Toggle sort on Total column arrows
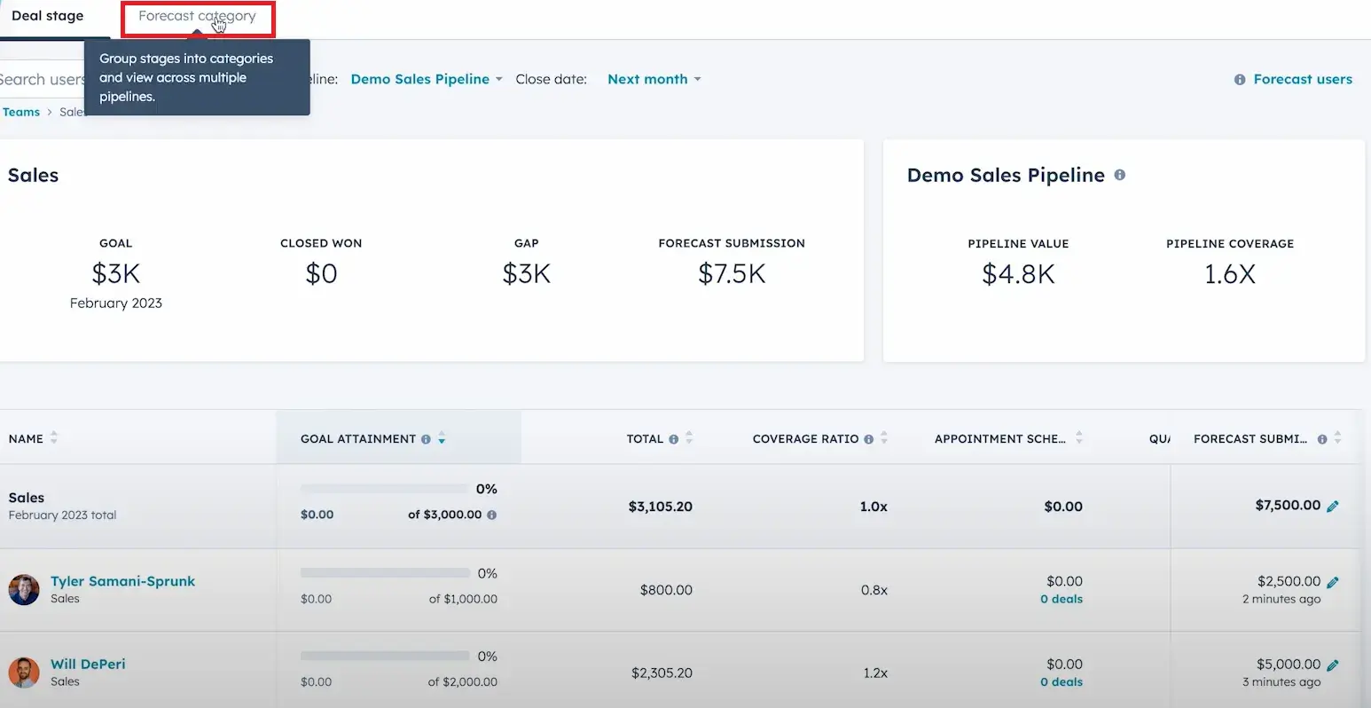This screenshot has height=708, width=1371. coord(689,438)
